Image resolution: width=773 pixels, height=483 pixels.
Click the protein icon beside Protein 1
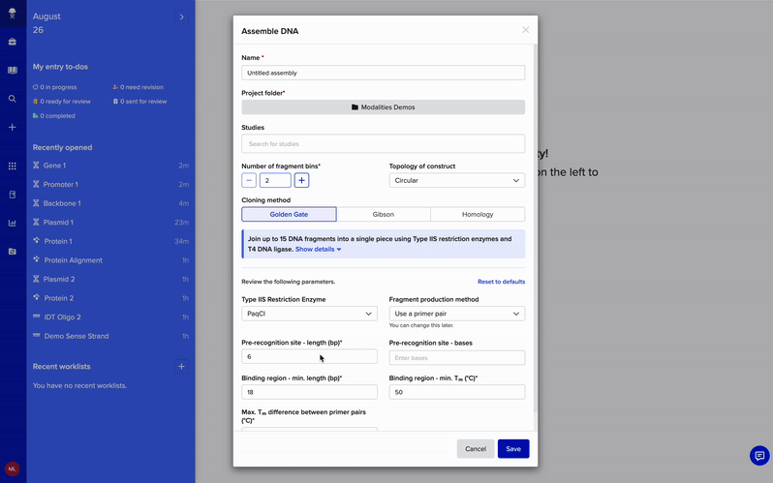[36, 240]
